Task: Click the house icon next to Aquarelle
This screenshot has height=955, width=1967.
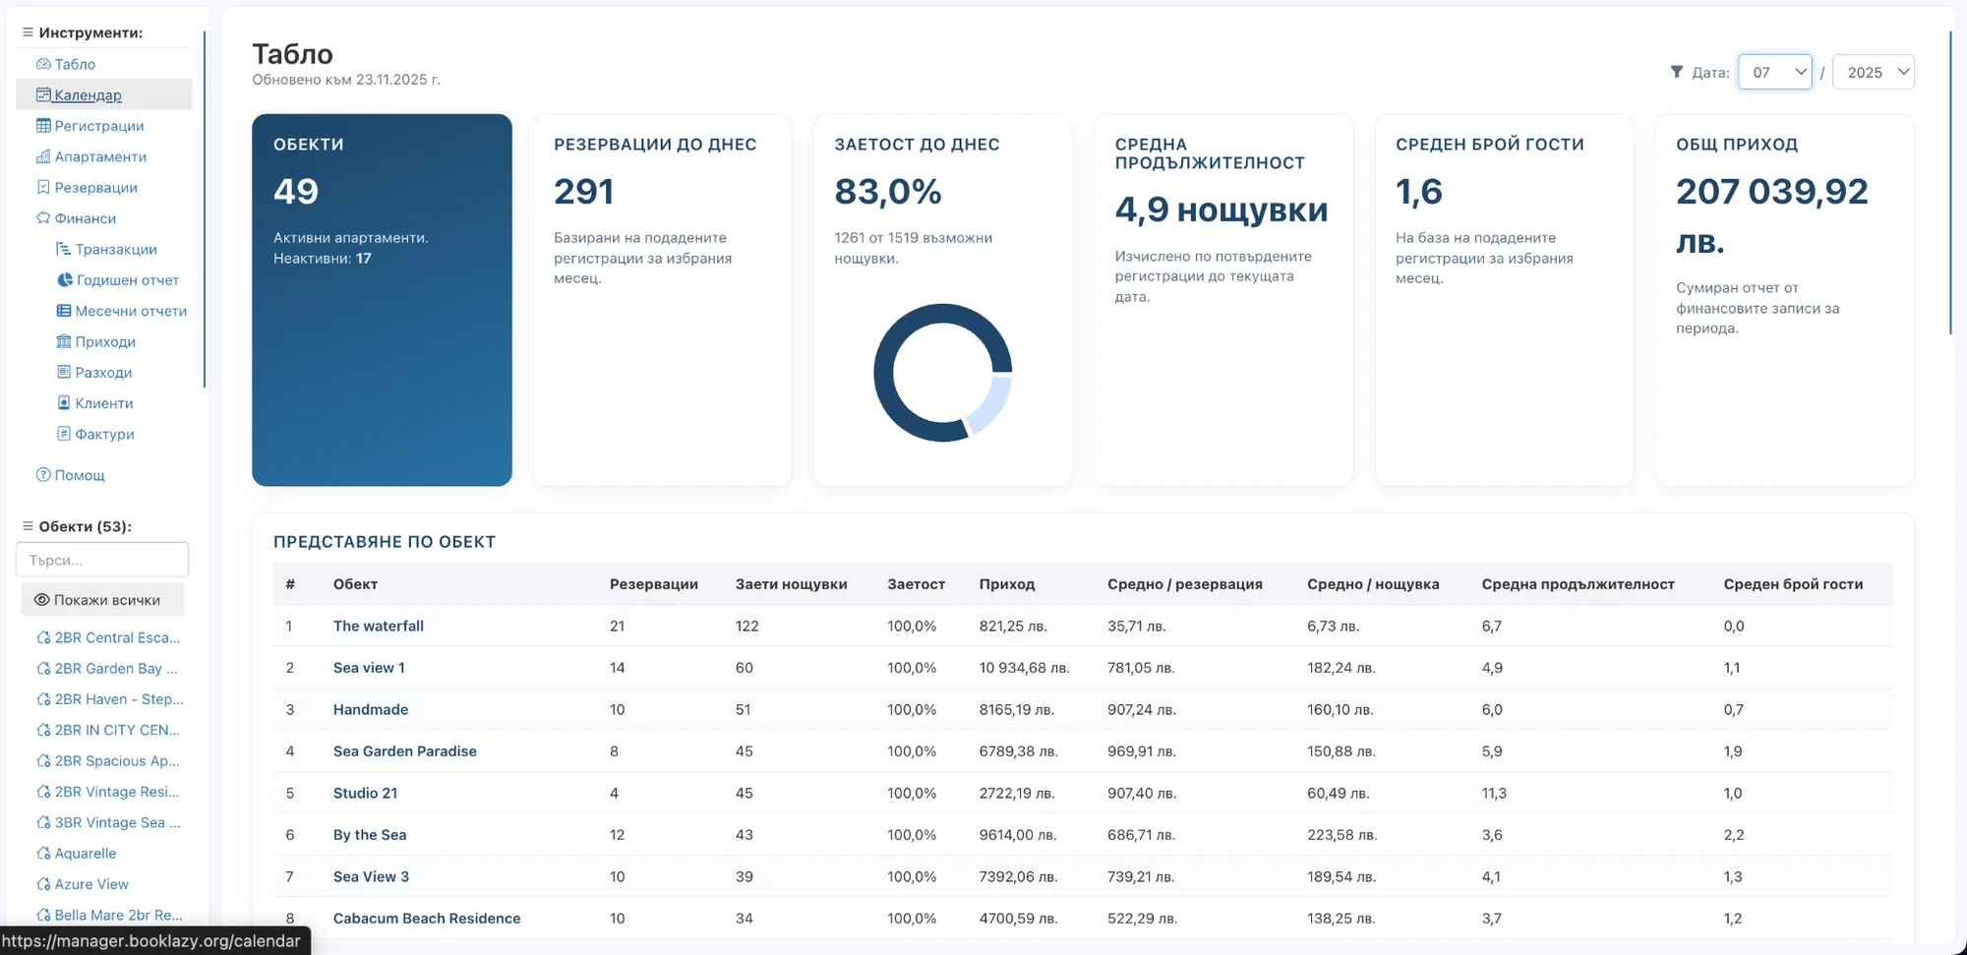Action: point(43,854)
